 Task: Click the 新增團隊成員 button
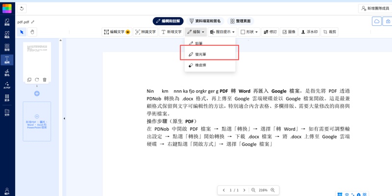click(375, 8)
